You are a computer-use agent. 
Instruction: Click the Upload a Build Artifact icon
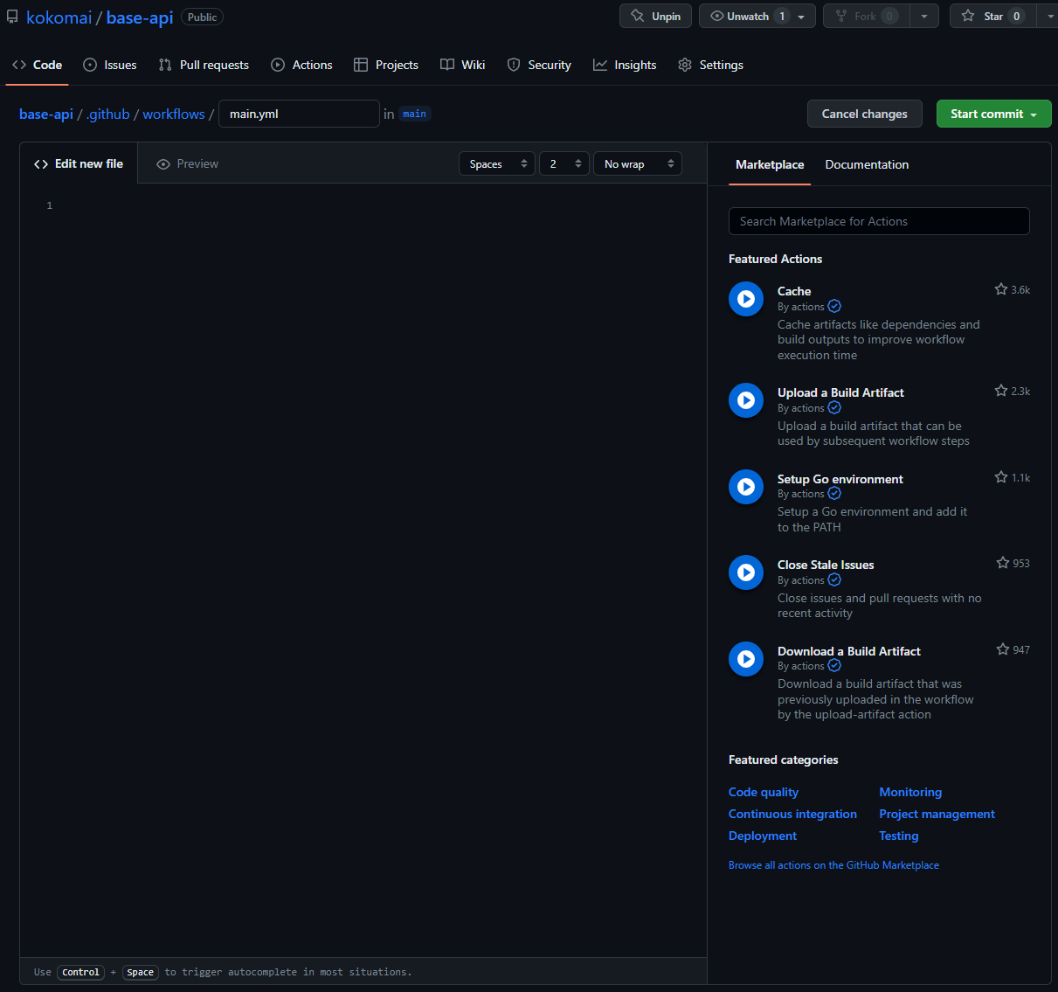(x=746, y=400)
